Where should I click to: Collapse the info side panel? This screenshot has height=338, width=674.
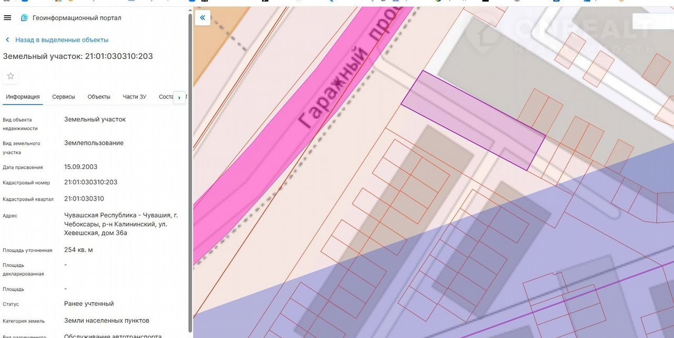tap(202, 18)
